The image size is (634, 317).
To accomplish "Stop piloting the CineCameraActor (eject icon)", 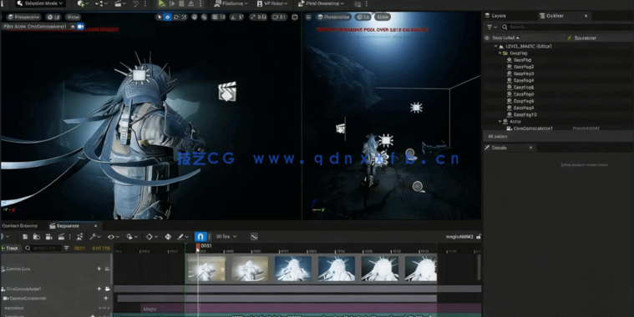I will pos(73,26).
